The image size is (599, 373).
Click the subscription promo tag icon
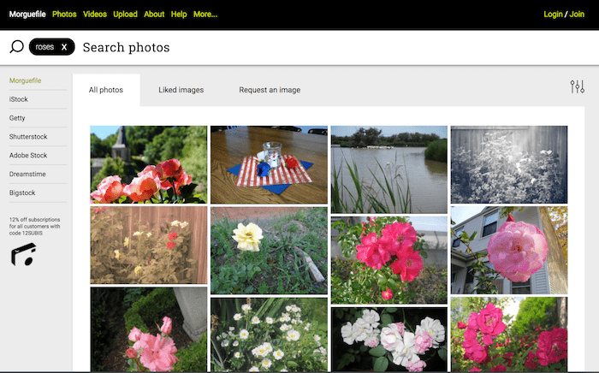23,253
